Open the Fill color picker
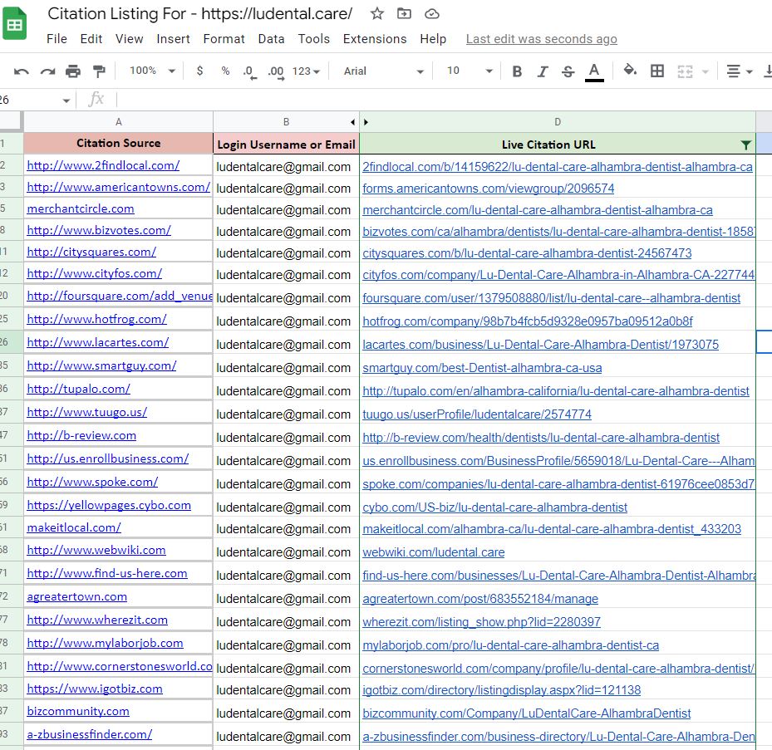772x750 pixels. point(630,71)
